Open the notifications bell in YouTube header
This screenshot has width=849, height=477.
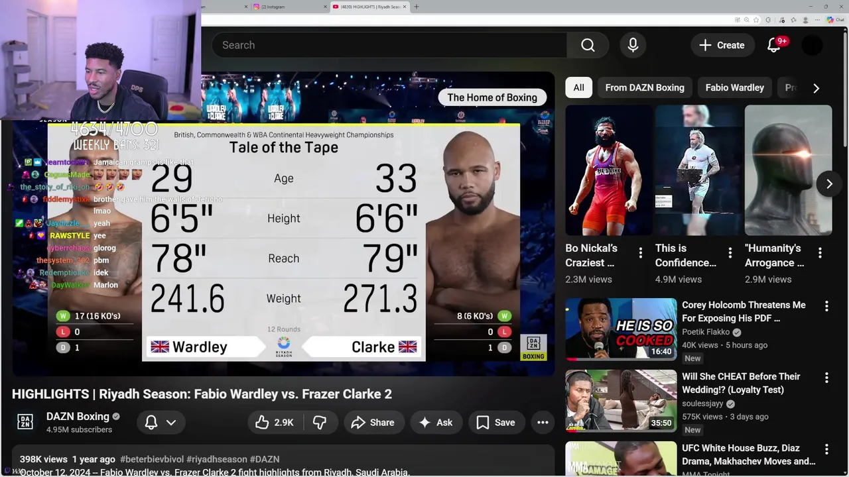point(774,45)
